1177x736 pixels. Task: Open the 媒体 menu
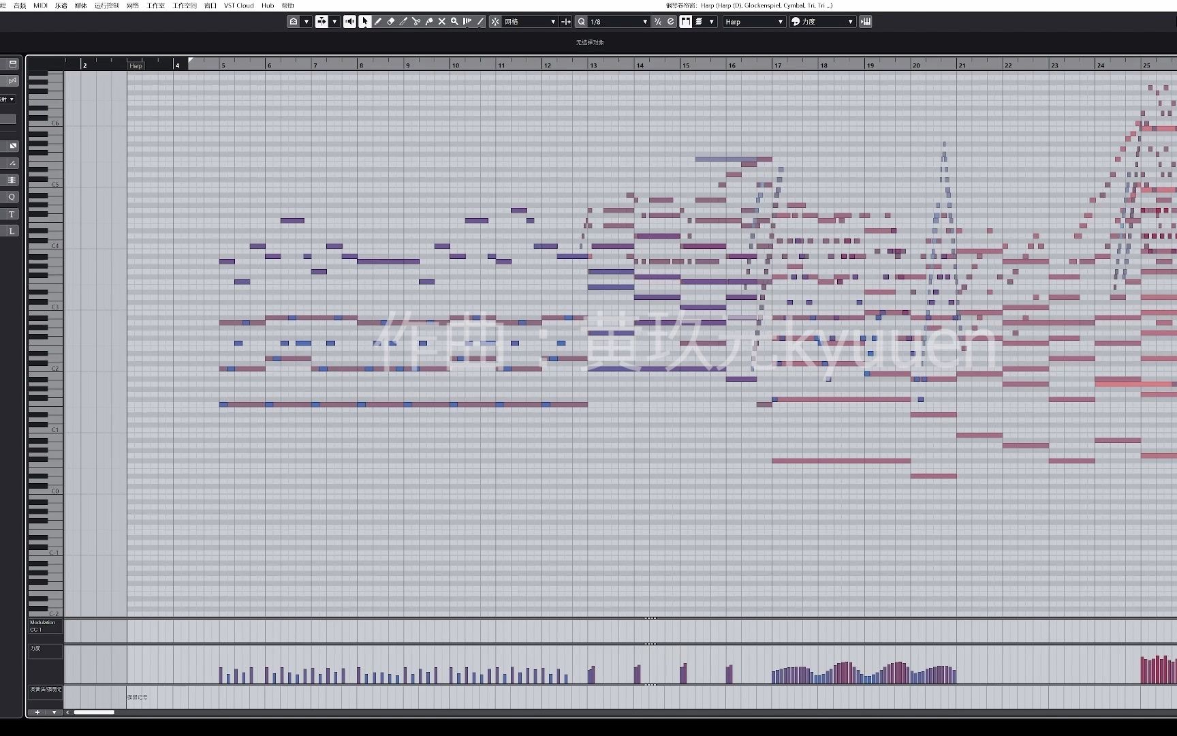pyautogui.click(x=81, y=5)
